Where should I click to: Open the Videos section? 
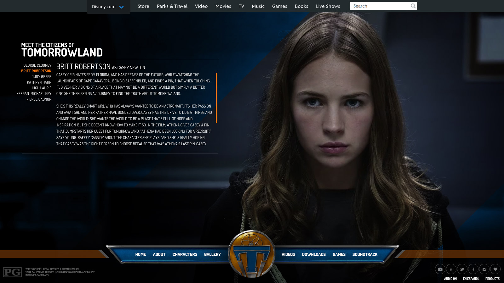click(x=288, y=254)
